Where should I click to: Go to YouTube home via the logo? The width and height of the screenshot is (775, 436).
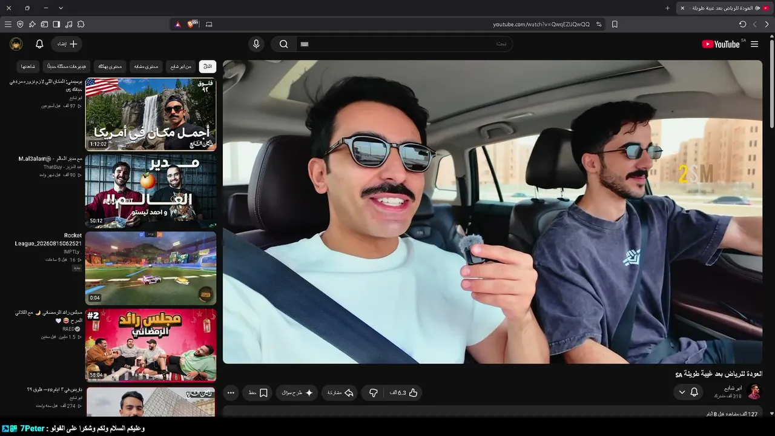click(722, 44)
